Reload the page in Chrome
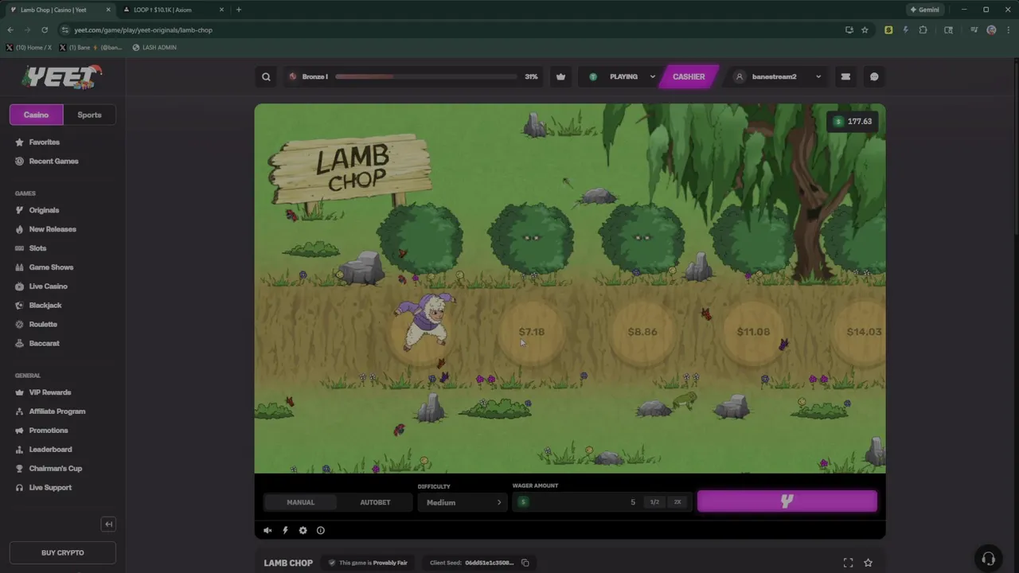This screenshot has height=573, width=1019. click(x=45, y=30)
